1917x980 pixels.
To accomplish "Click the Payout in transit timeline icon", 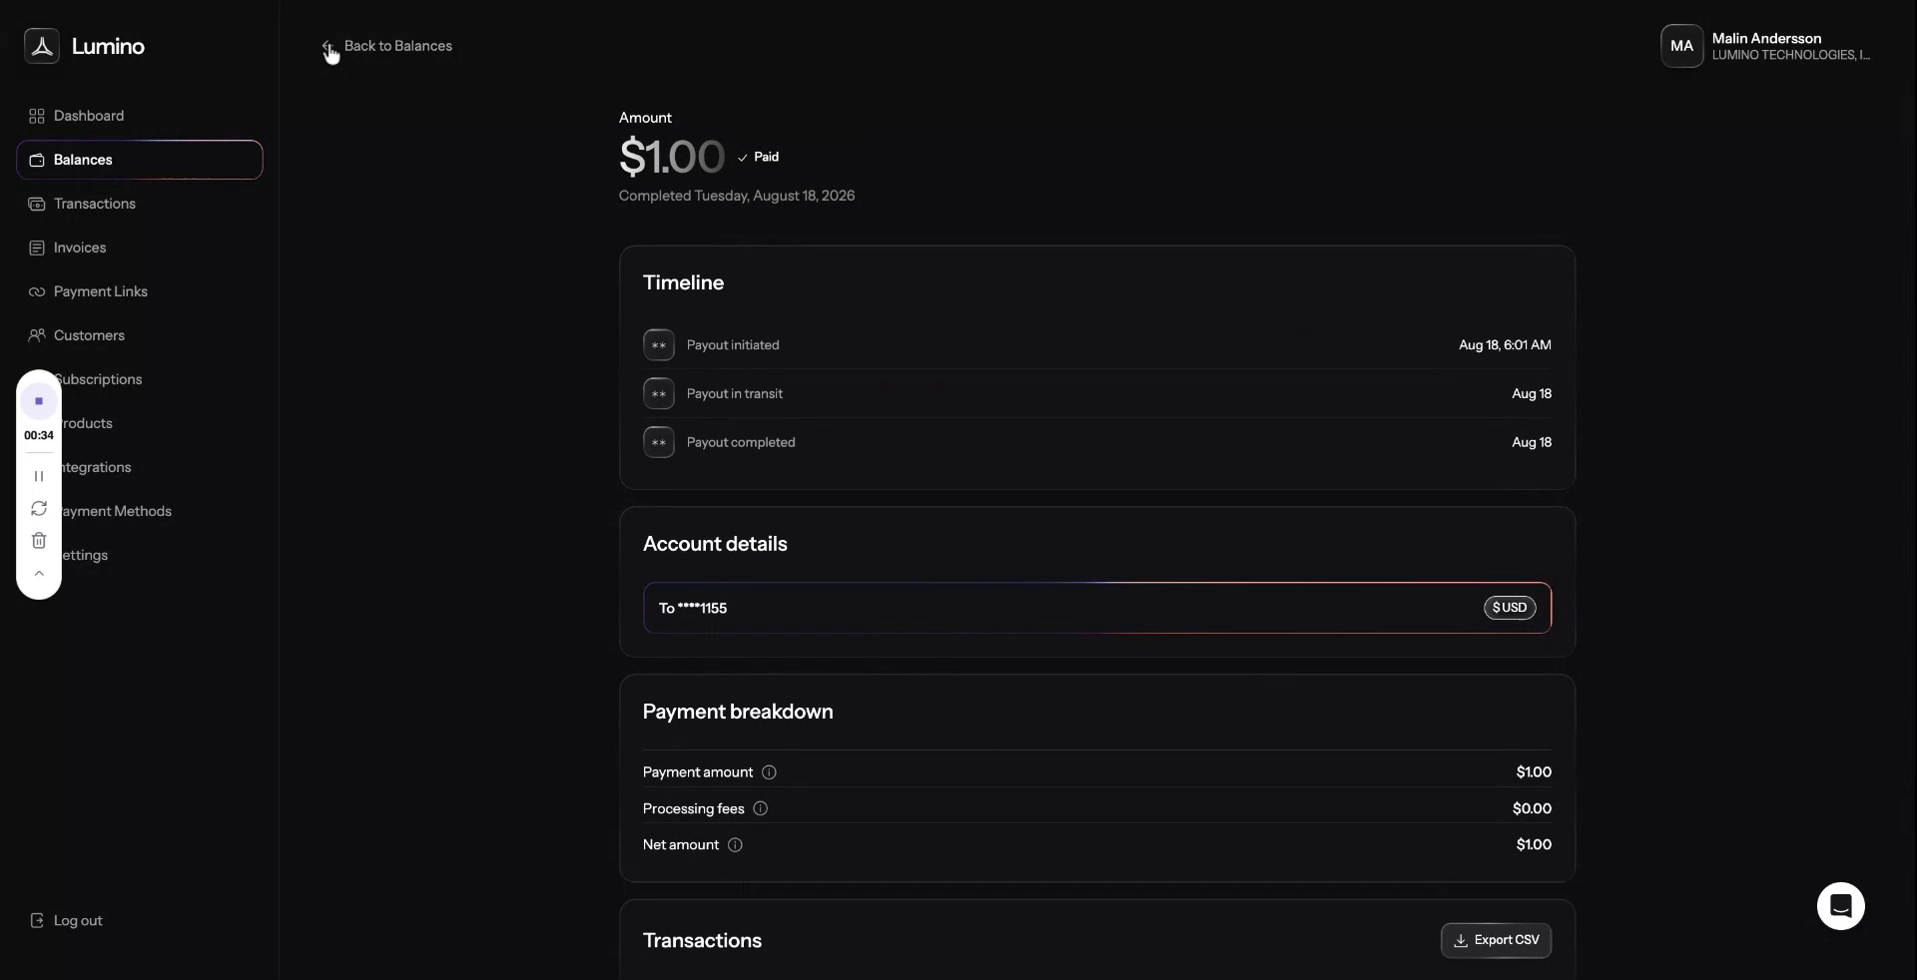I will pos(659,394).
